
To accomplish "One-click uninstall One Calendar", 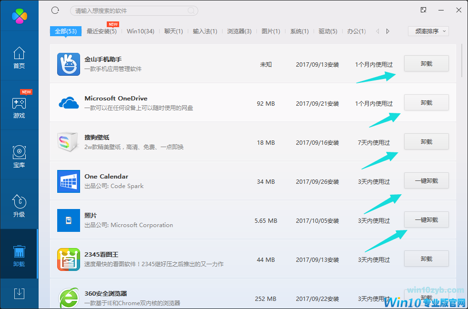I will click(x=426, y=180).
